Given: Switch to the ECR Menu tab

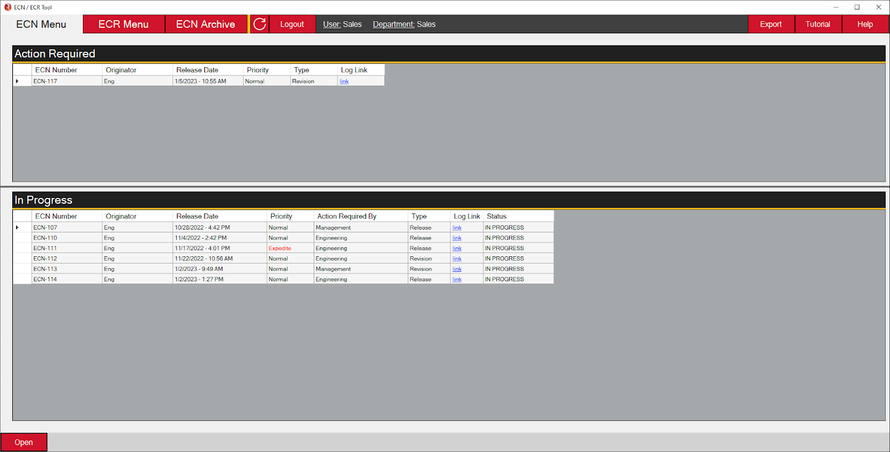Looking at the screenshot, I should pyautogui.click(x=123, y=24).
